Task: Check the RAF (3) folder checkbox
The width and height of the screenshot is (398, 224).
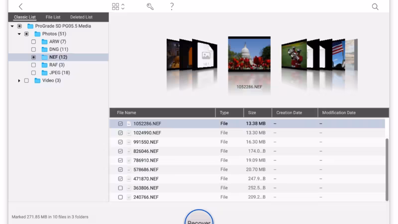Action: (33, 65)
